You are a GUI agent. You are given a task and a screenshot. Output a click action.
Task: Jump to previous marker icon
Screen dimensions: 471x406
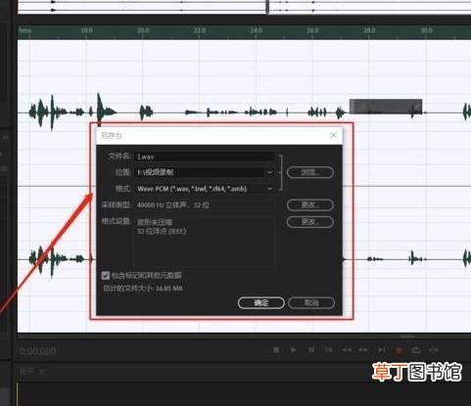(328, 350)
